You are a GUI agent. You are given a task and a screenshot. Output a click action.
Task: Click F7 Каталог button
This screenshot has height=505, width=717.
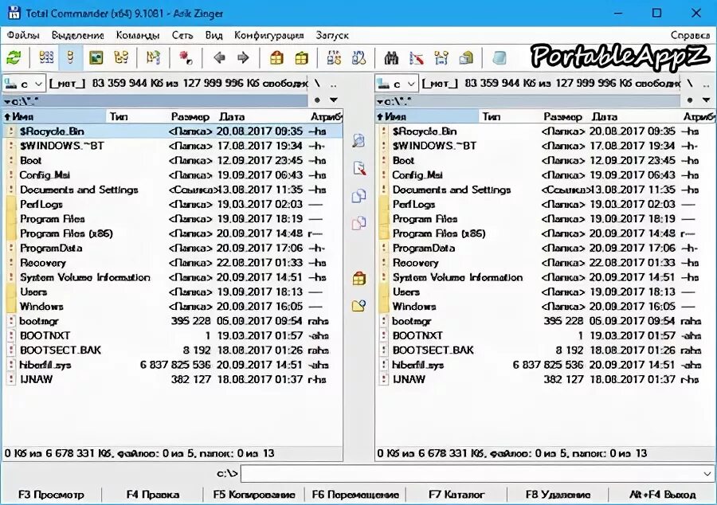[456, 495]
